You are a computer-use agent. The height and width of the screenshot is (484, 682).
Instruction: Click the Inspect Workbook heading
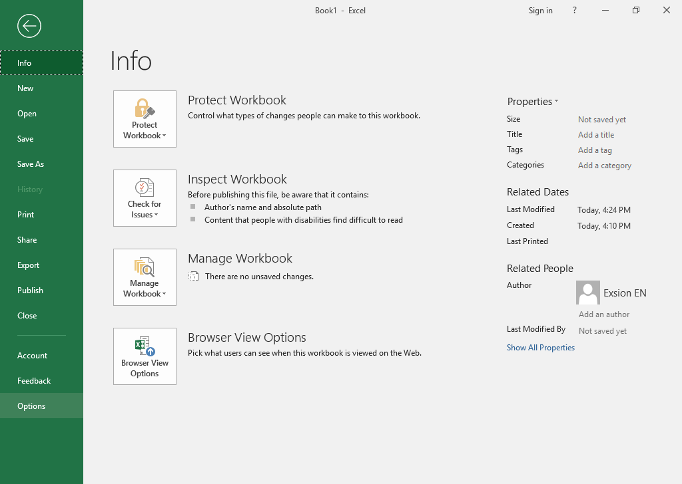(238, 180)
